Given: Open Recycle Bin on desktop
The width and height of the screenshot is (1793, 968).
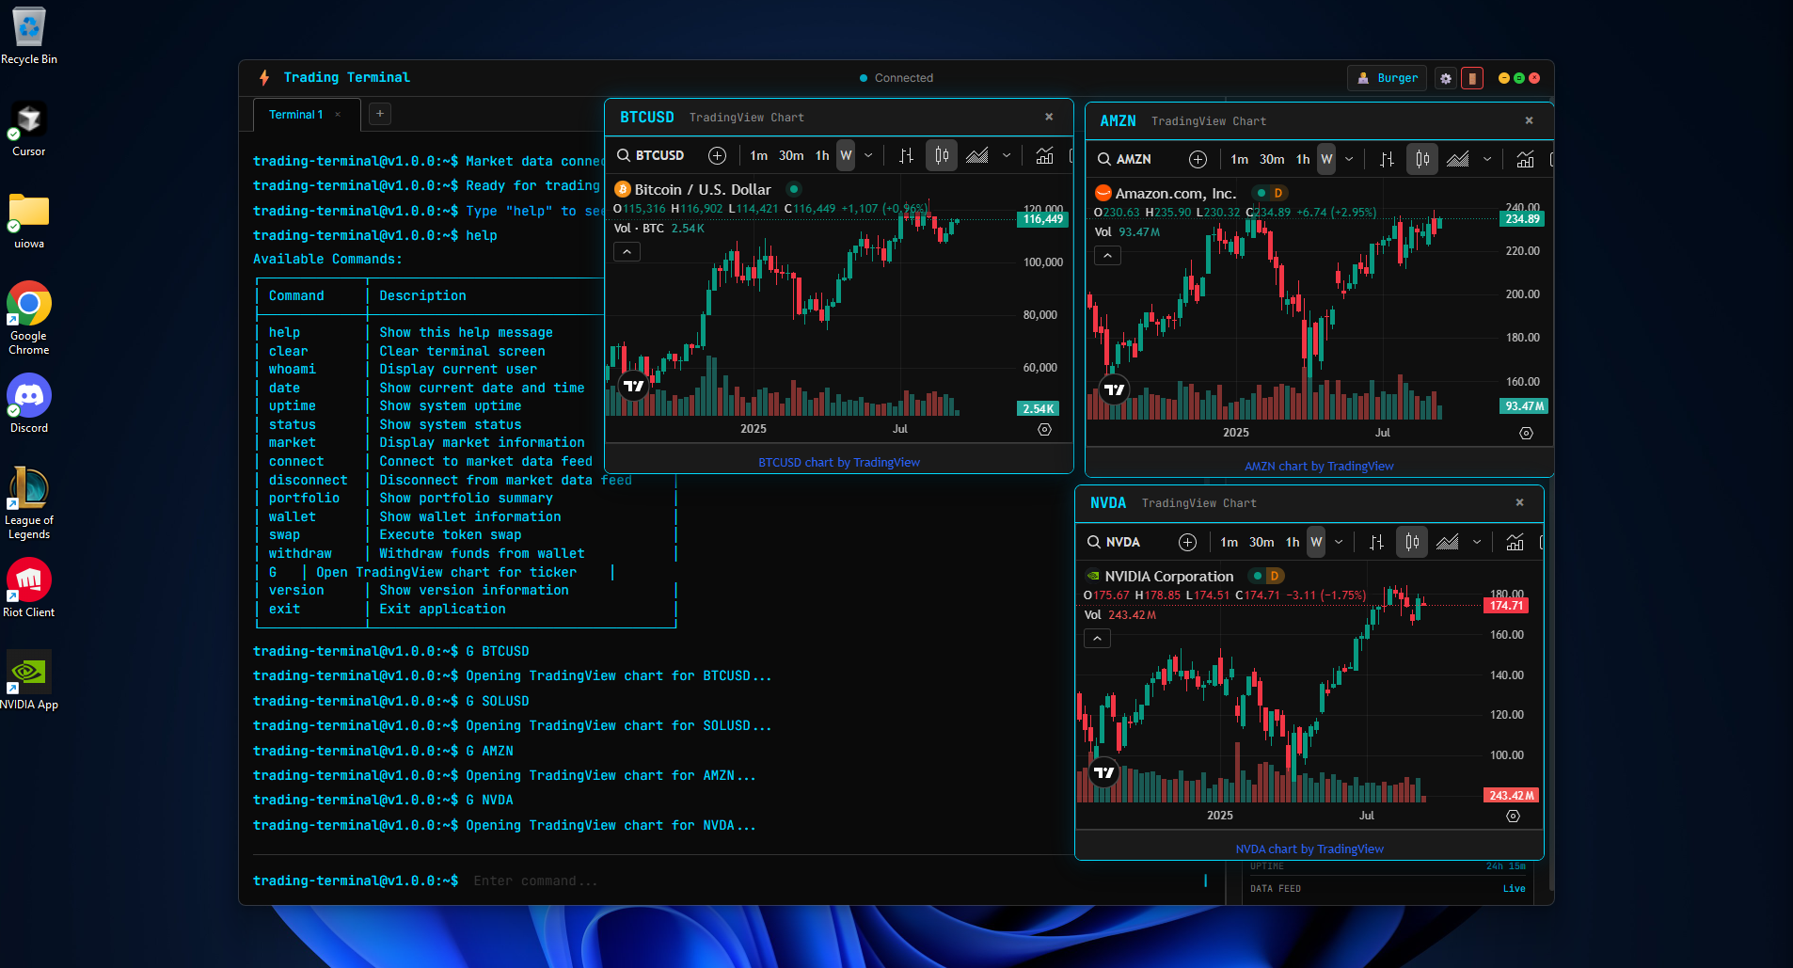Looking at the screenshot, I should coord(29,36).
